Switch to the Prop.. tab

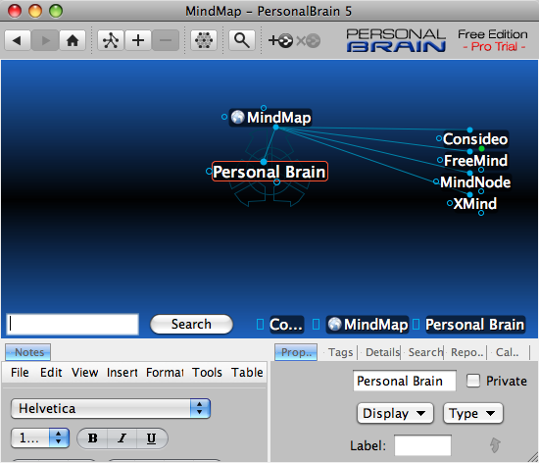[x=296, y=352]
